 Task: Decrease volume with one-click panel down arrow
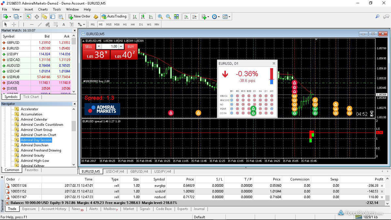pyautogui.click(x=99, y=47)
